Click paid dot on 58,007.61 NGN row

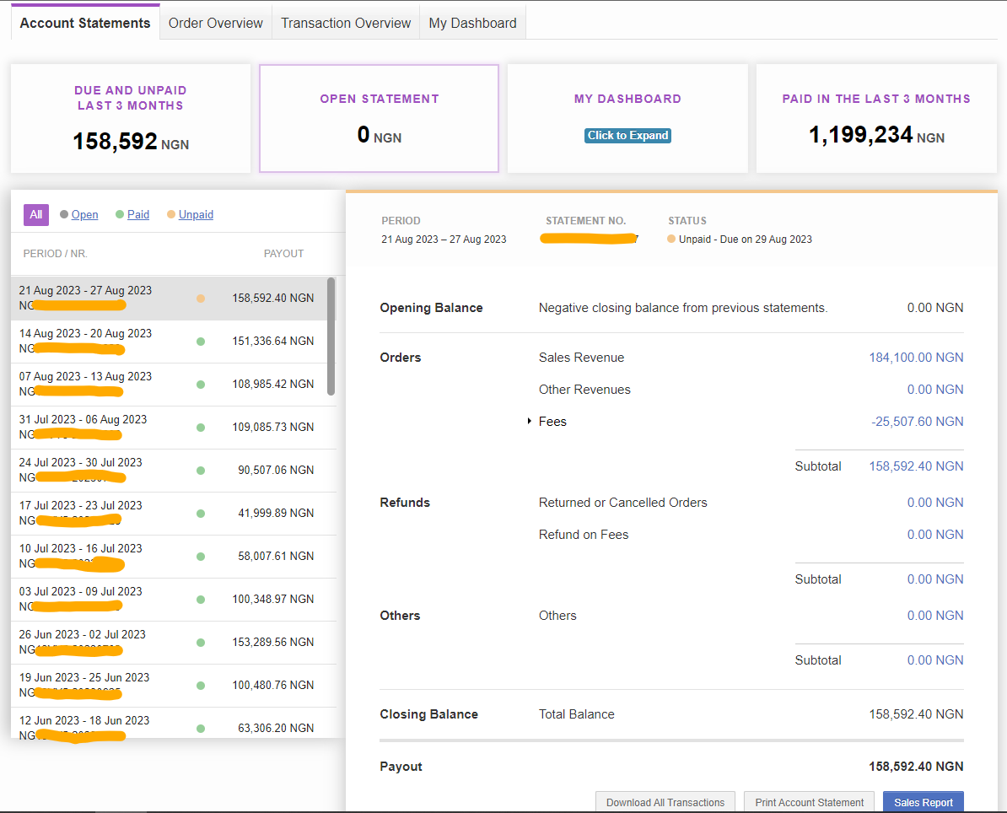pos(201,557)
